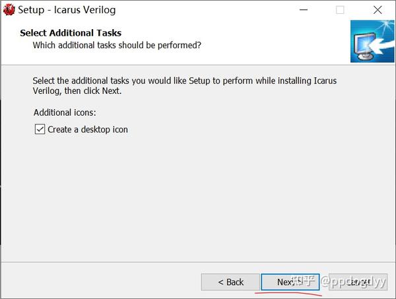Go back with the < Back button

(230, 282)
